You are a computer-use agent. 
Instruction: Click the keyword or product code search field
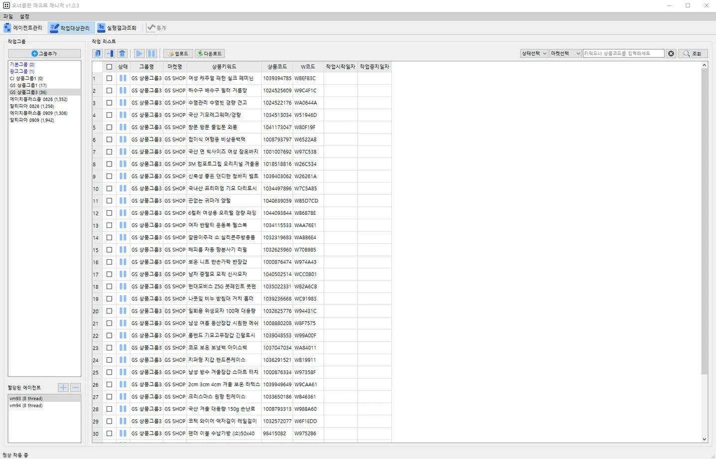click(x=623, y=53)
